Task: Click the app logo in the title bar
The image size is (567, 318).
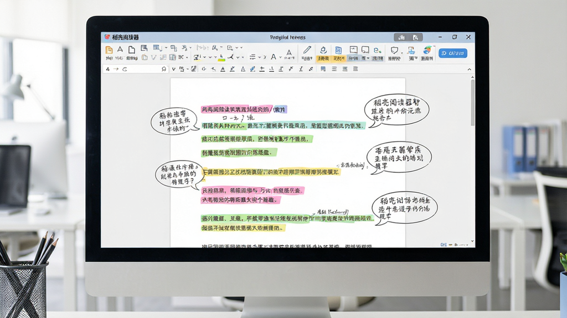Action: point(107,37)
